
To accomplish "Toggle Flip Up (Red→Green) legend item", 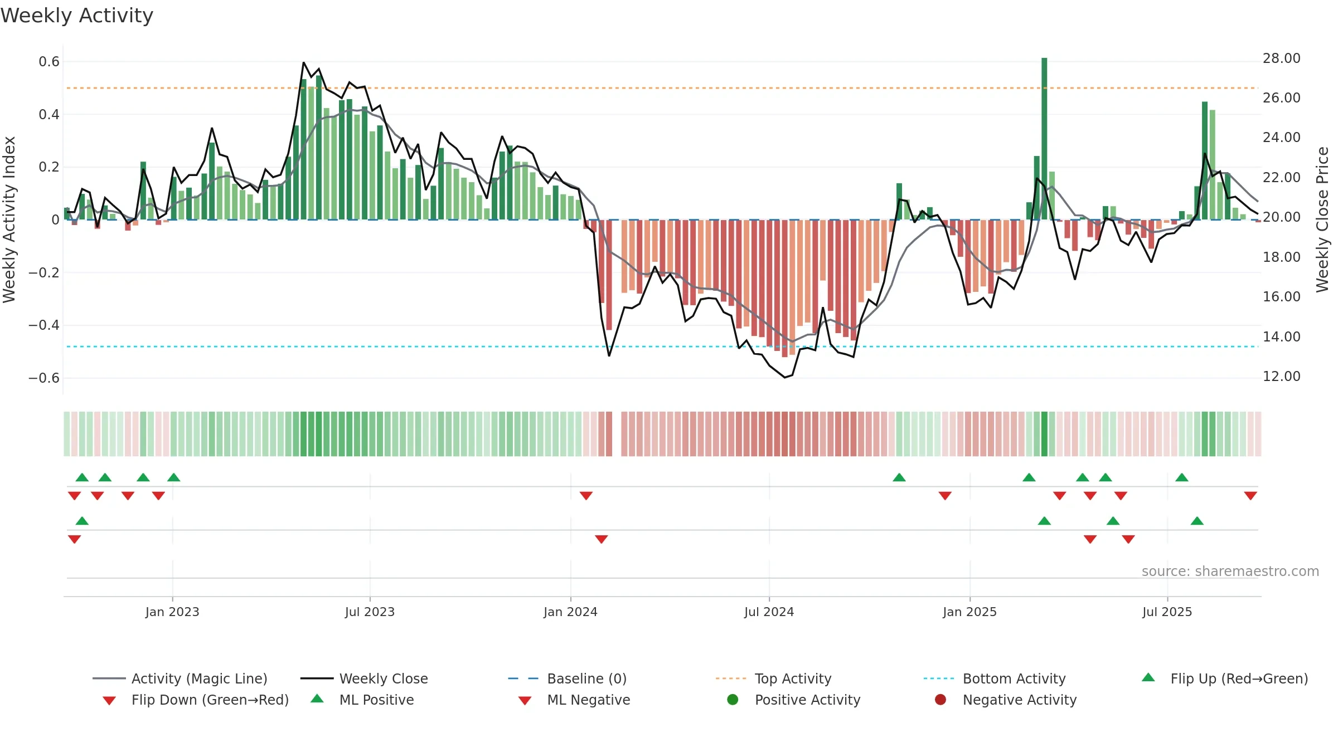I will coord(1225,678).
